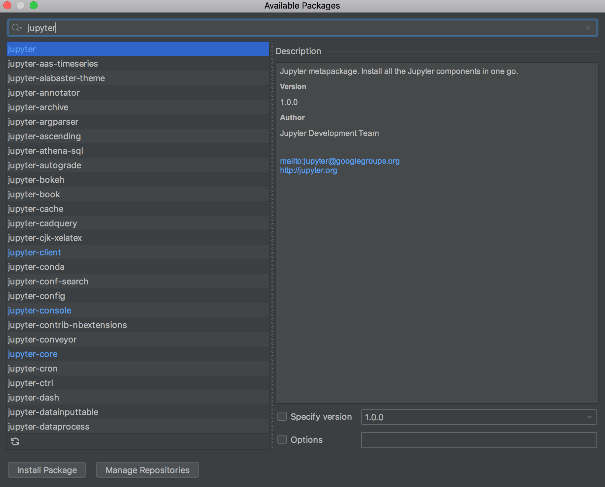Select jupyter-contrib-nbextensions package
Image resolution: width=605 pixels, height=487 pixels.
pyautogui.click(x=138, y=325)
